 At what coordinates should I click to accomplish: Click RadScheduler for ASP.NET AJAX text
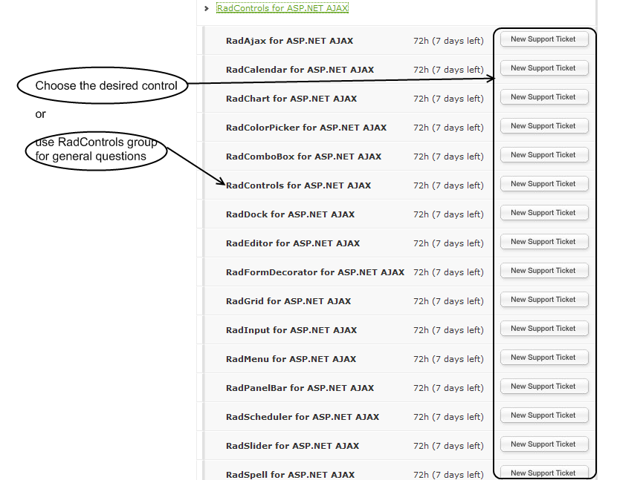point(303,417)
